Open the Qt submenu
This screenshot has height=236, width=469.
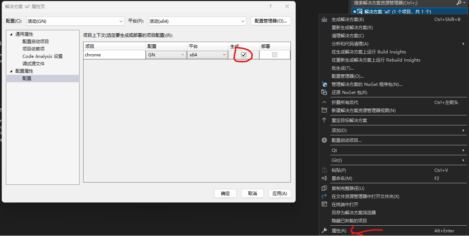pyautogui.click(x=368, y=150)
